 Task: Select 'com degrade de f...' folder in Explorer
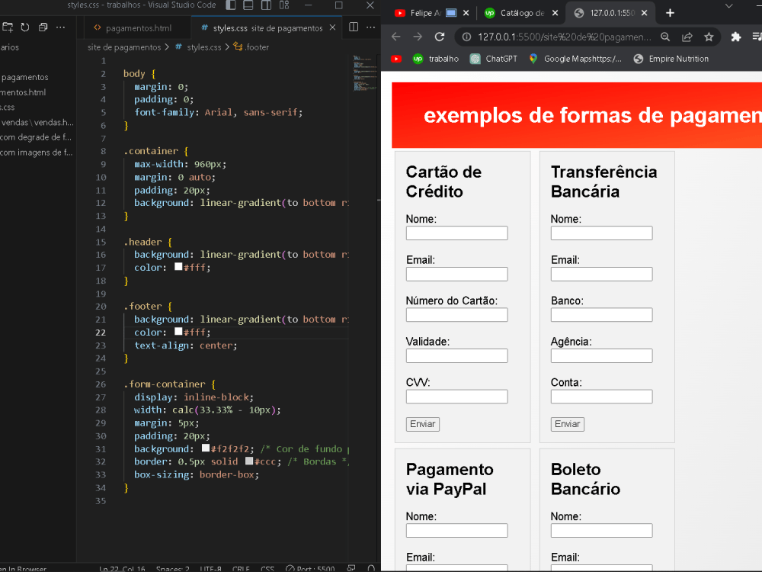click(x=36, y=137)
